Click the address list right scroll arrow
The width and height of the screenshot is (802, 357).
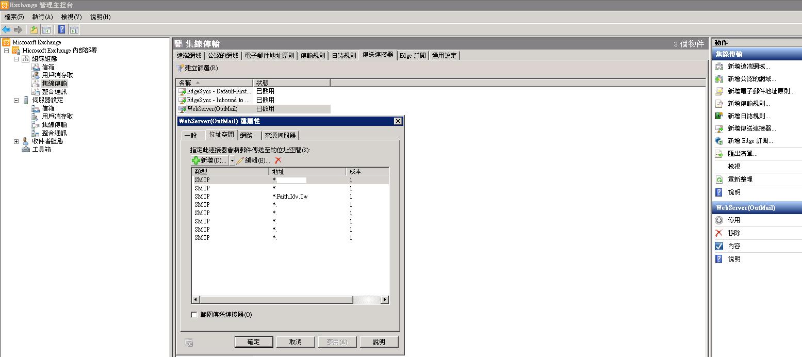pos(385,300)
